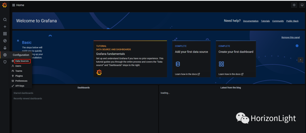Click the database icon in Add data source card
Viewport: 306px width, 133px height.
click(x=178, y=64)
